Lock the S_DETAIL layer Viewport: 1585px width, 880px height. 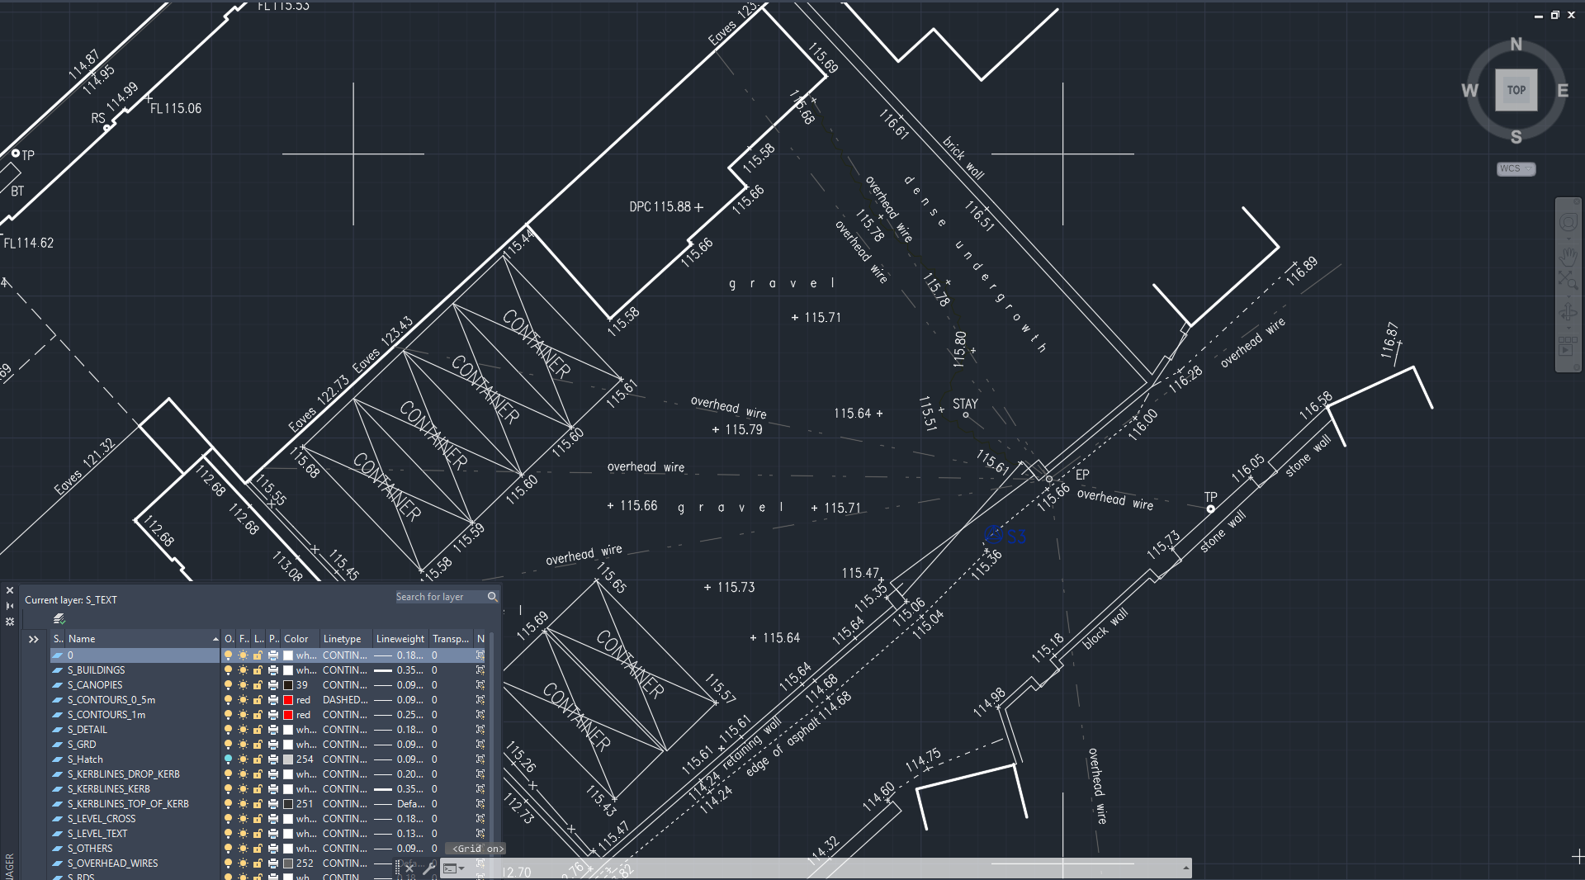coord(258,730)
